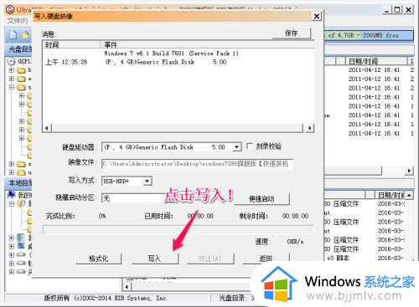Click the 映像文件 path field
The height and width of the screenshot is (307, 419).
[197, 164]
